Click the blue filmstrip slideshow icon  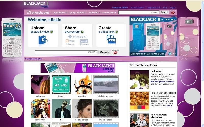111,39
